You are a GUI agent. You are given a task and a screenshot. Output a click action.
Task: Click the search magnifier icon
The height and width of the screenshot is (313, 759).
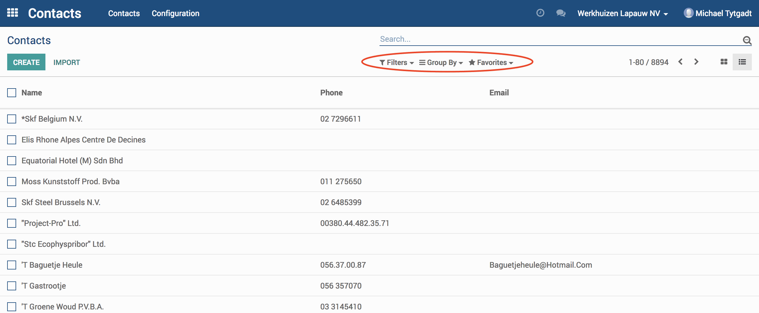pyautogui.click(x=747, y=40)
